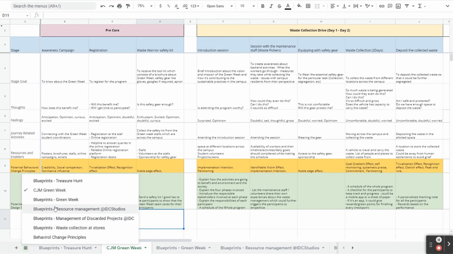Click the Print icon
Image resolution: width=453 pixels, height=254 pixels.
click(119, 6)
